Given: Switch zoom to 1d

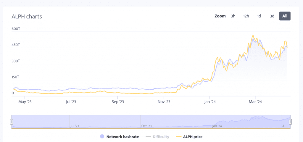Looking at the screenshot, I should (x=259, y=16).
